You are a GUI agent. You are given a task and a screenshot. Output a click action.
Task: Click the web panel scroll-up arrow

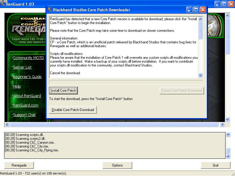pos(228,15)
